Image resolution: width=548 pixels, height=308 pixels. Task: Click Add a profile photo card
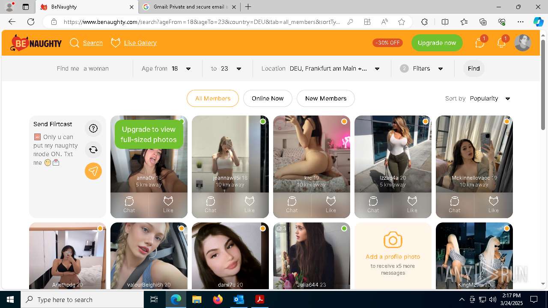(393, 255)
